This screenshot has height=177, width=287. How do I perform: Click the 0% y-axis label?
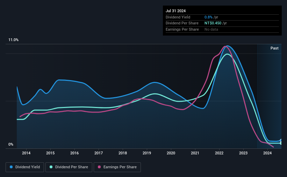coord(11,144)
